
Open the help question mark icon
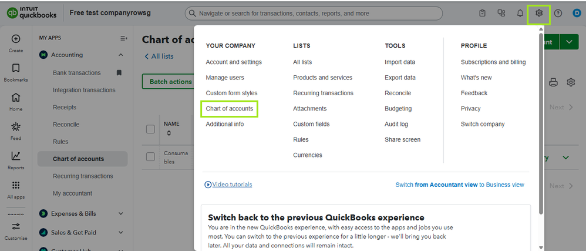pos(558,14)
